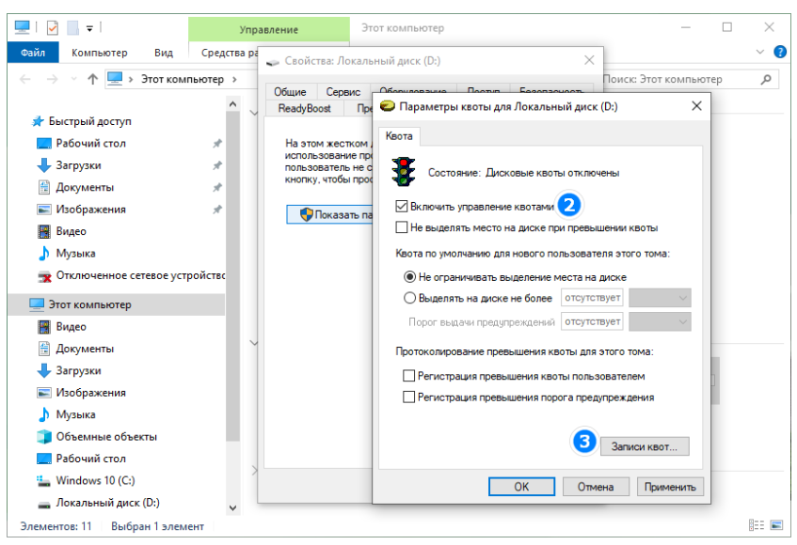Select the Квота tab in the quota dialog

point(399,136)
